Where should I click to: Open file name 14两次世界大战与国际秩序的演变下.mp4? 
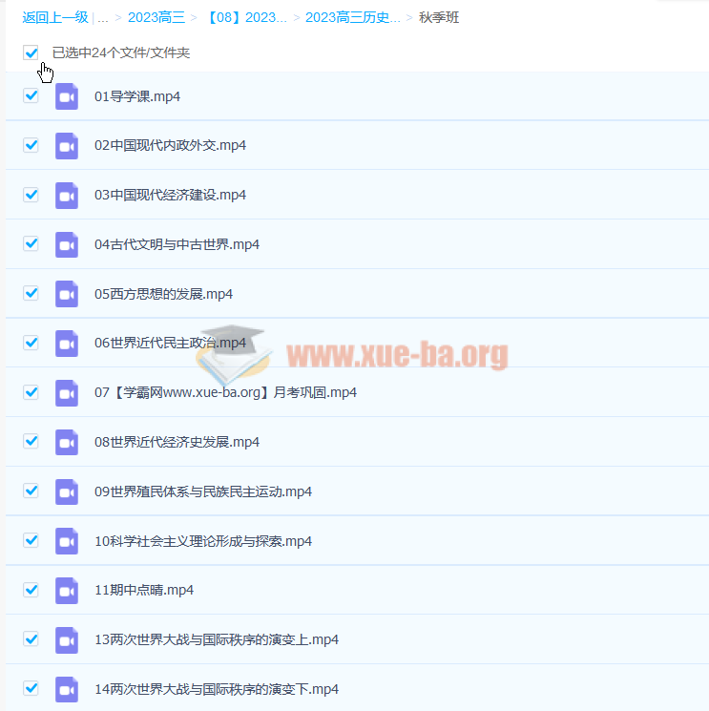coord(217,689)
